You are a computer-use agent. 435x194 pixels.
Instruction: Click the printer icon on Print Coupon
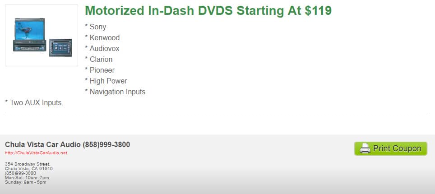365,148
